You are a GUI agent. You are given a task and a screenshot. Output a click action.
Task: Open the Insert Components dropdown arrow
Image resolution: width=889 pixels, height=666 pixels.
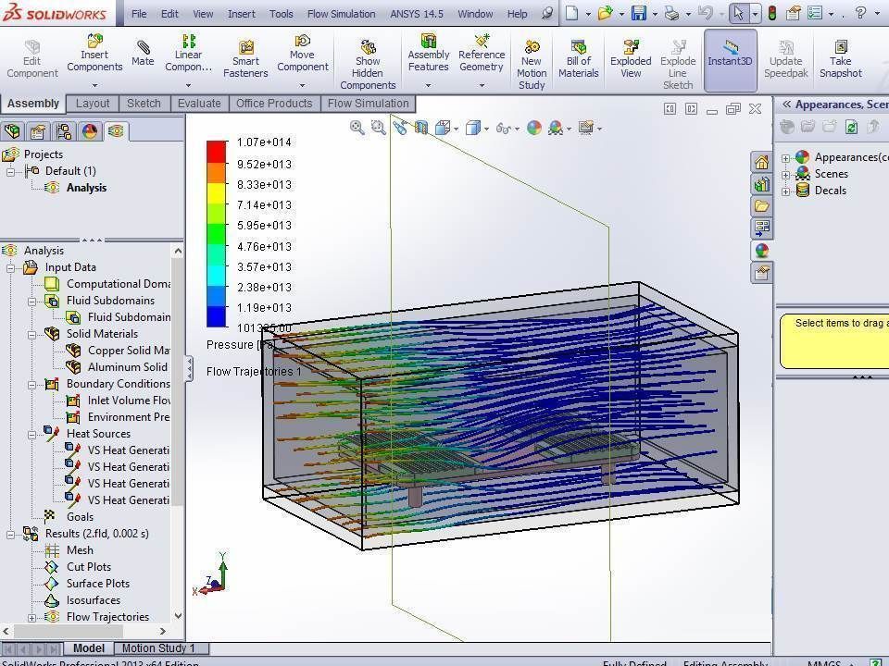[x=94, y=85]
